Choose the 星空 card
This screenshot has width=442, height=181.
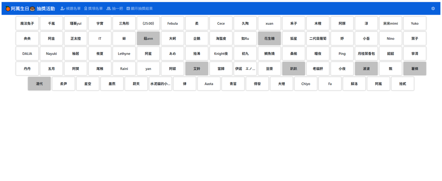[x=88, y=84]
